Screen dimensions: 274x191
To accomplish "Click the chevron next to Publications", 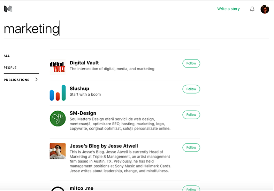I will [36, 80].
